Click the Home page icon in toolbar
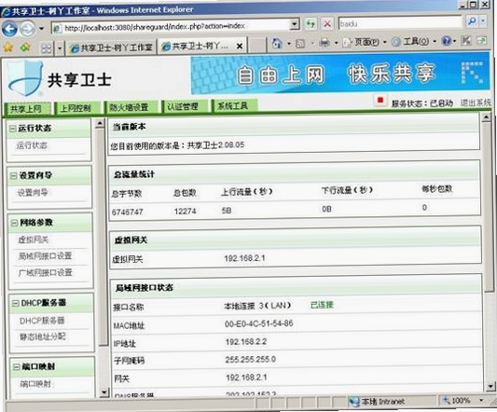 pyautogui.click(x=277, y=43)
